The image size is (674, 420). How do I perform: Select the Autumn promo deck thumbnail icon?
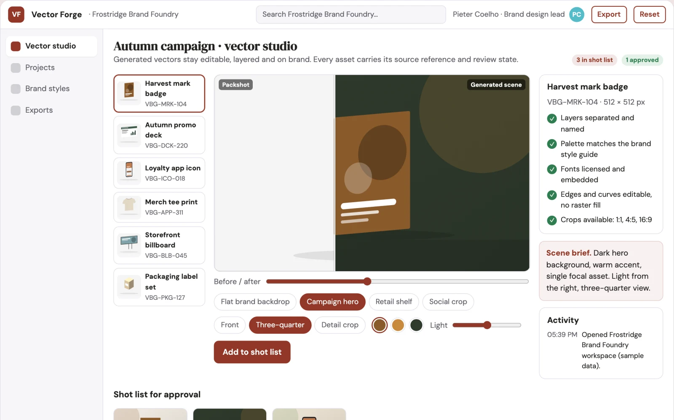pyautogui.click(x=129, y=135)
